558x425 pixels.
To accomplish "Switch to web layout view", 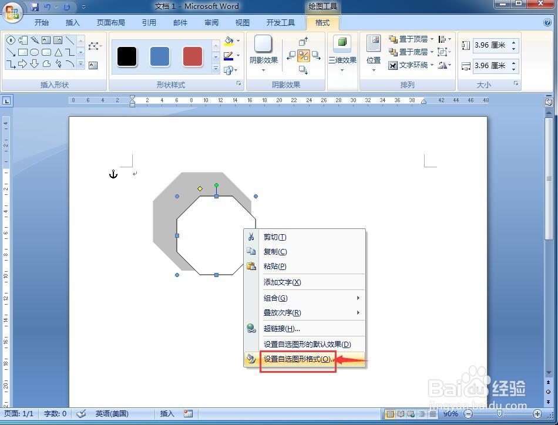I will [x=411, y=414].
